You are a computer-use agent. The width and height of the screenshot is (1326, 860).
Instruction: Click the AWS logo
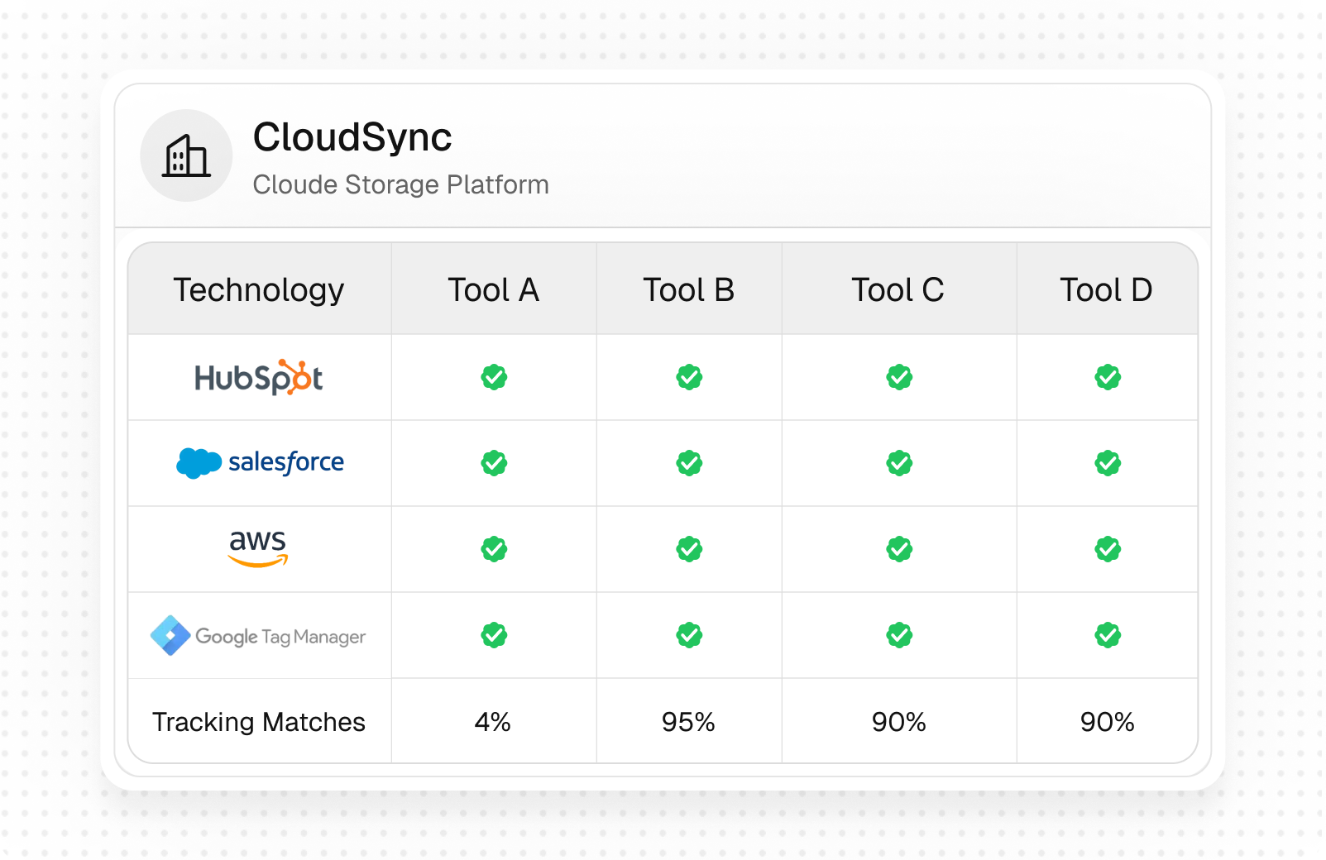coord(258,547)
